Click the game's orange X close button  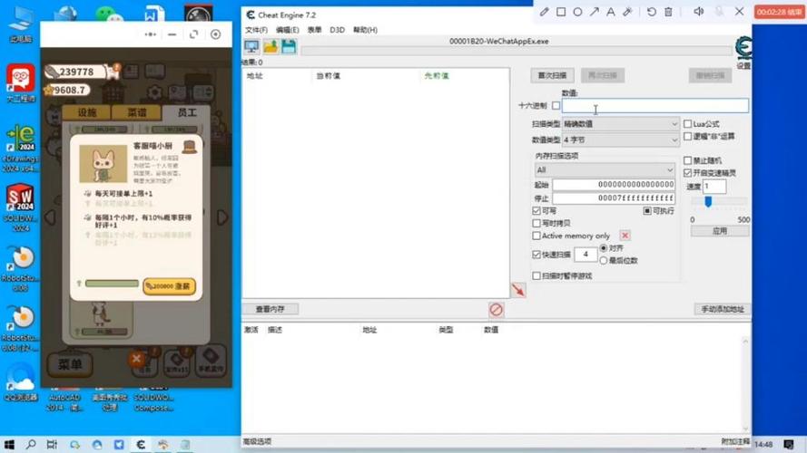click(136, 359)
